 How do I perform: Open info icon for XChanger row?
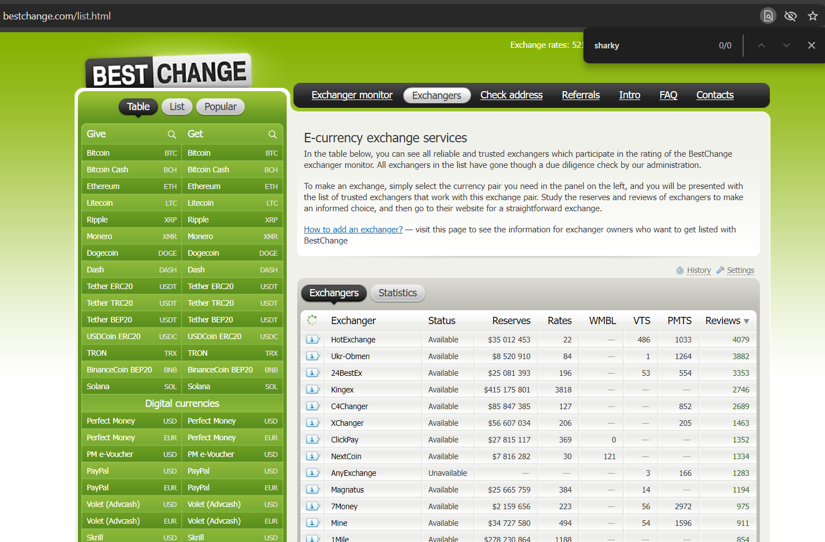click(x=313, y=422)
